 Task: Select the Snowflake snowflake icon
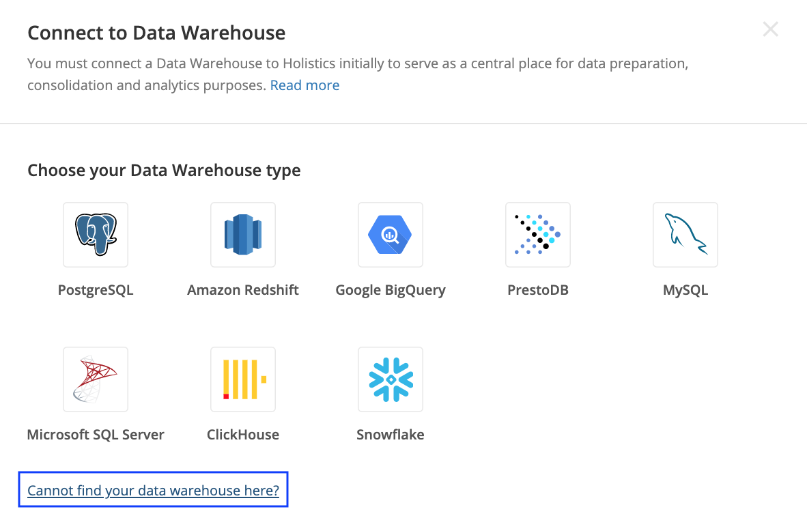391,379
